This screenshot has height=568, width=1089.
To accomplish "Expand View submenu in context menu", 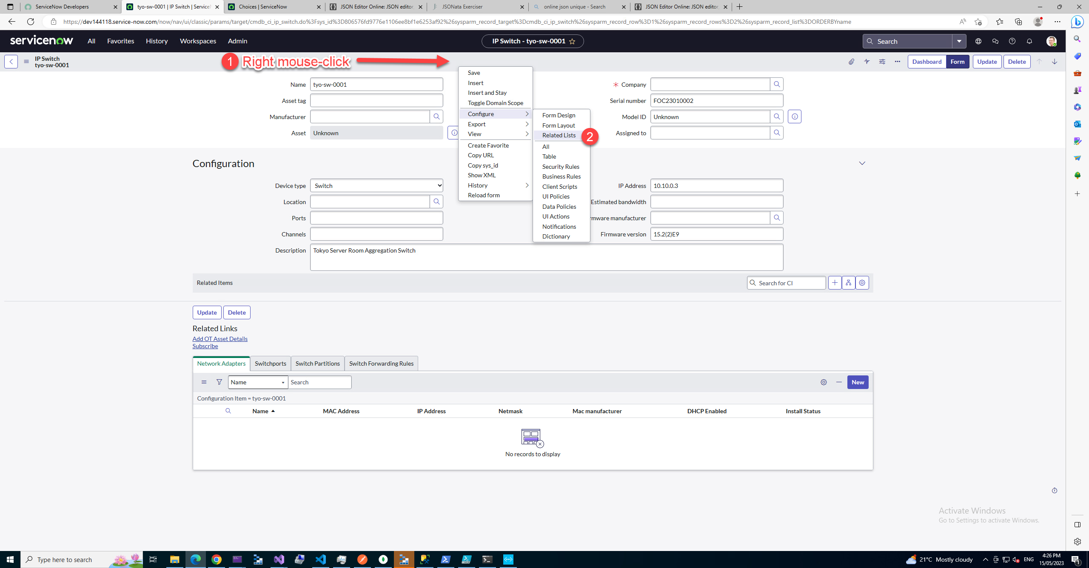I will (x=496, y=134).
